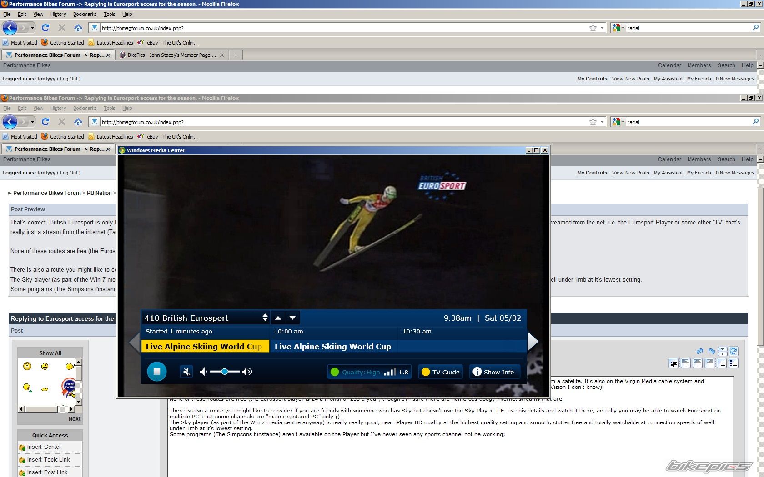Open the TV Guide
The height and width of the screenshot is (477, 764).
[x=440, y=372]
